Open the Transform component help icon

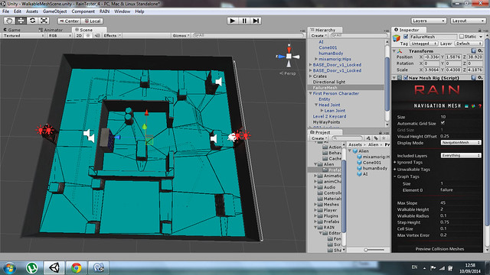click(x=473, y=51)
